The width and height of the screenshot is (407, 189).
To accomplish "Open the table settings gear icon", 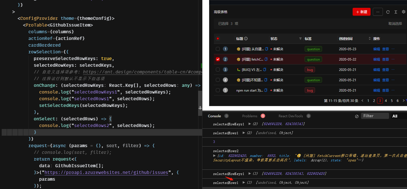I will 404,12.
